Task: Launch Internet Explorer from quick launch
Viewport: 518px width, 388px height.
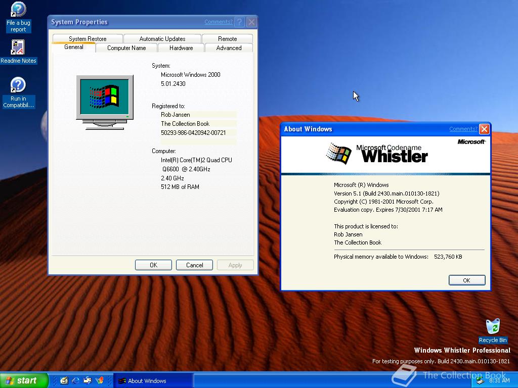Action: 76,381
